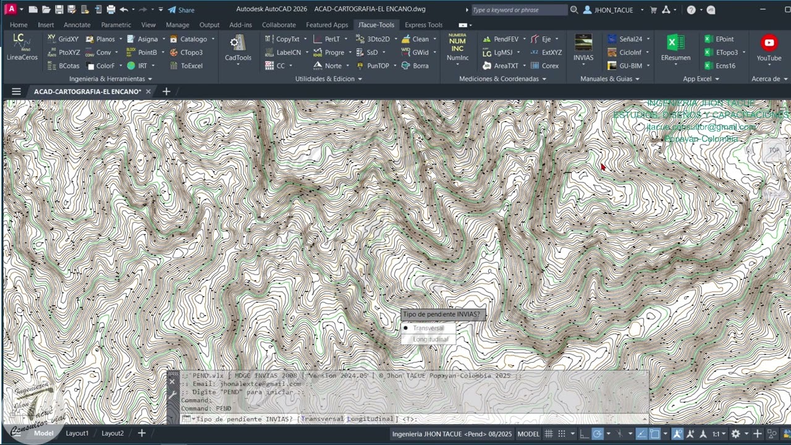
Task: Expand the Utilidades & Edicion panel
Action: (x=328, y=78)
